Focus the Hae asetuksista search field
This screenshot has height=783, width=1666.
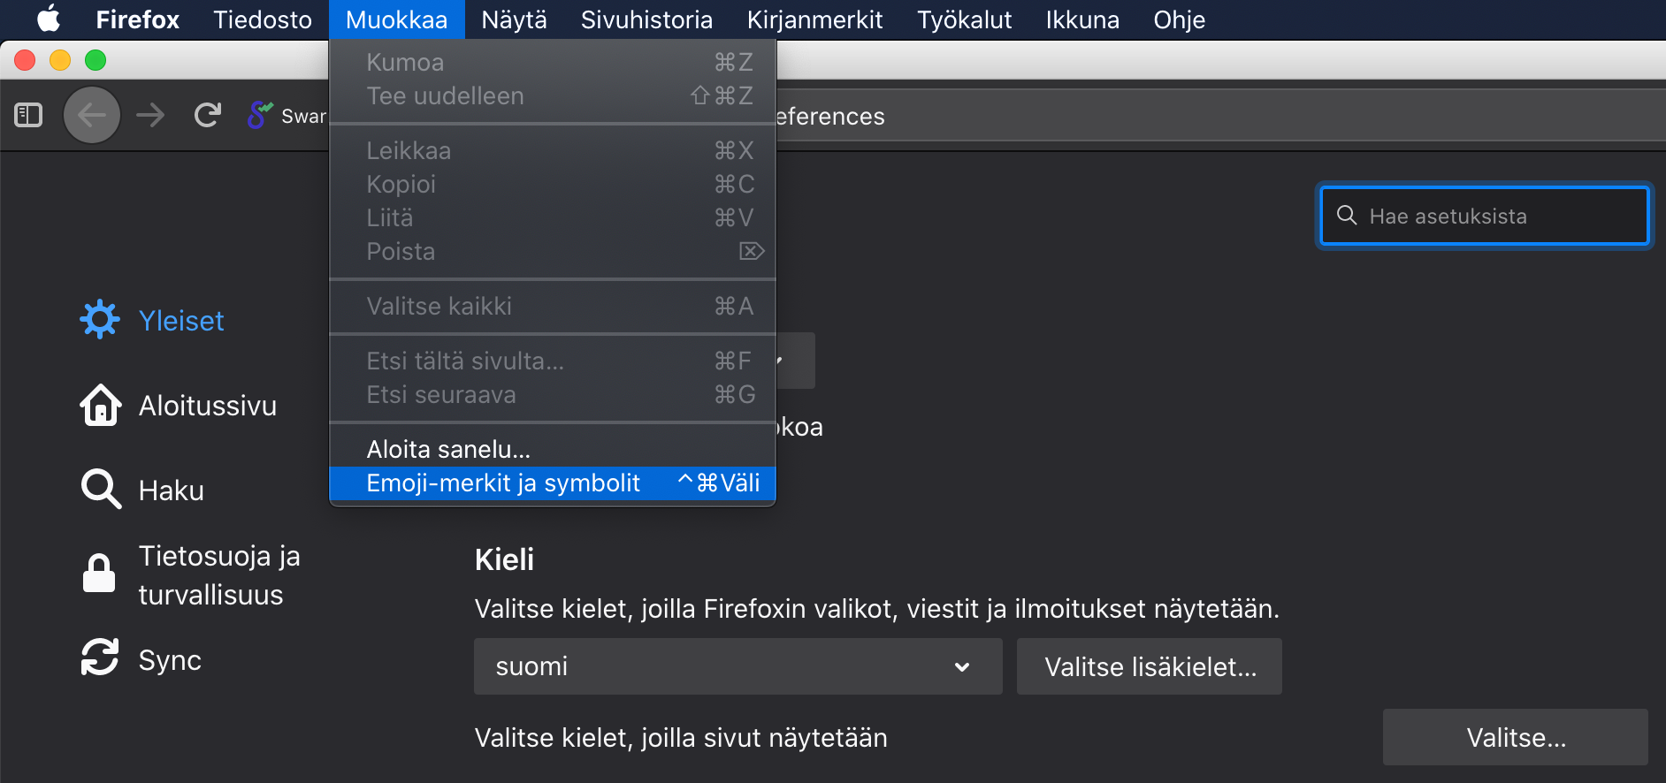[x=1485, y=216]
